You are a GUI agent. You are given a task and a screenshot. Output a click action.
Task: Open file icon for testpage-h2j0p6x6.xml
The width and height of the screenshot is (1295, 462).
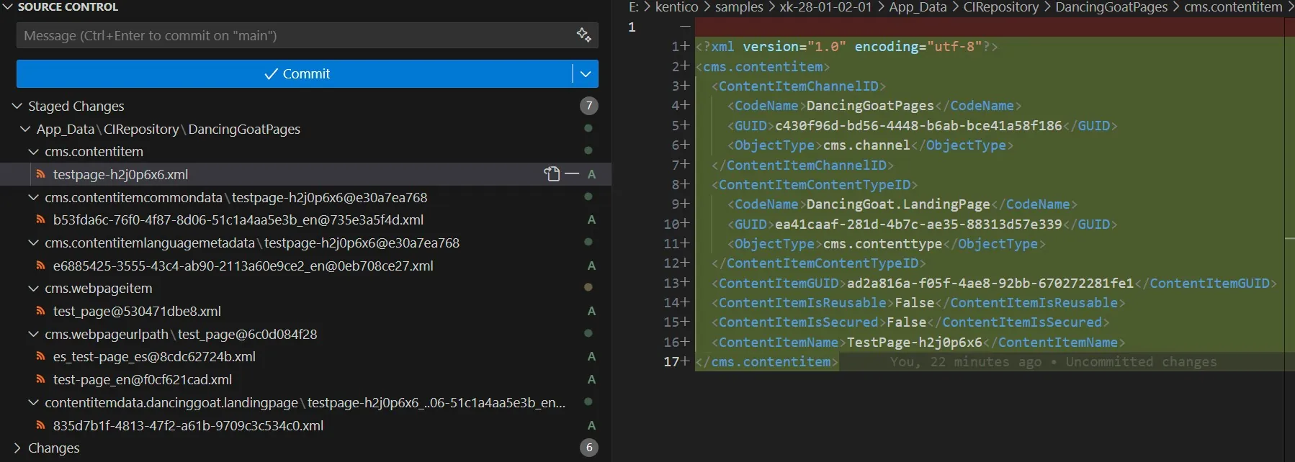[x=552, y=174]
